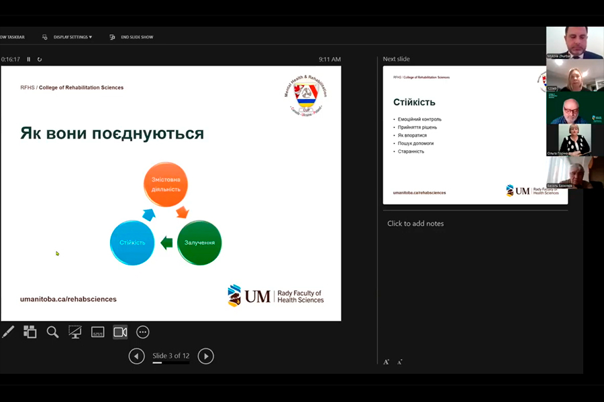Click the 'Slide 3 of 12' counter
The image size is (604, 402).
[170, 356]
